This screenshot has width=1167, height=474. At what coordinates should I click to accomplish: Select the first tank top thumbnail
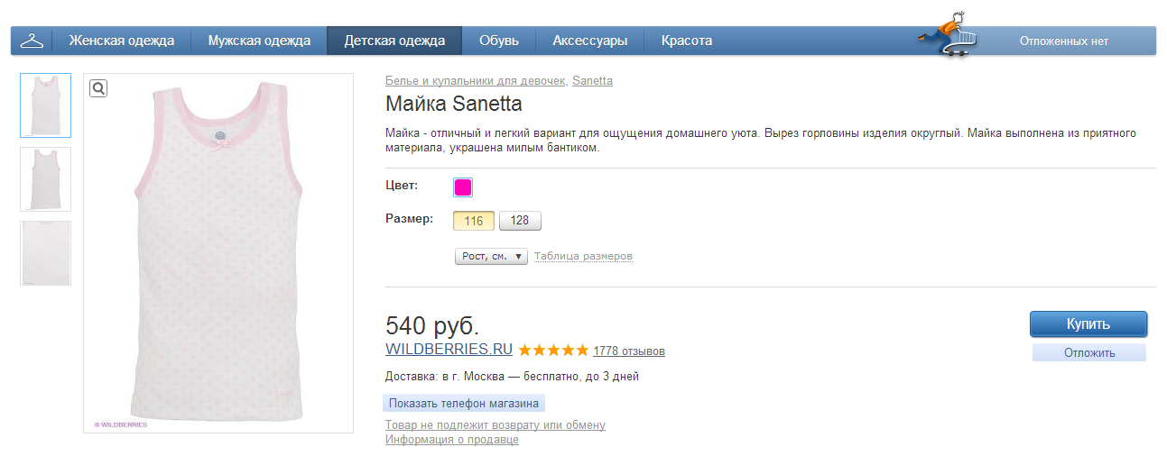pos(45,105)
